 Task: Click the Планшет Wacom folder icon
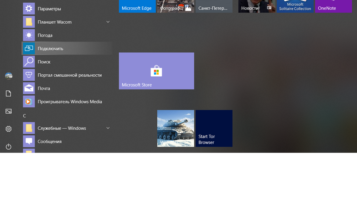[29, 22]
